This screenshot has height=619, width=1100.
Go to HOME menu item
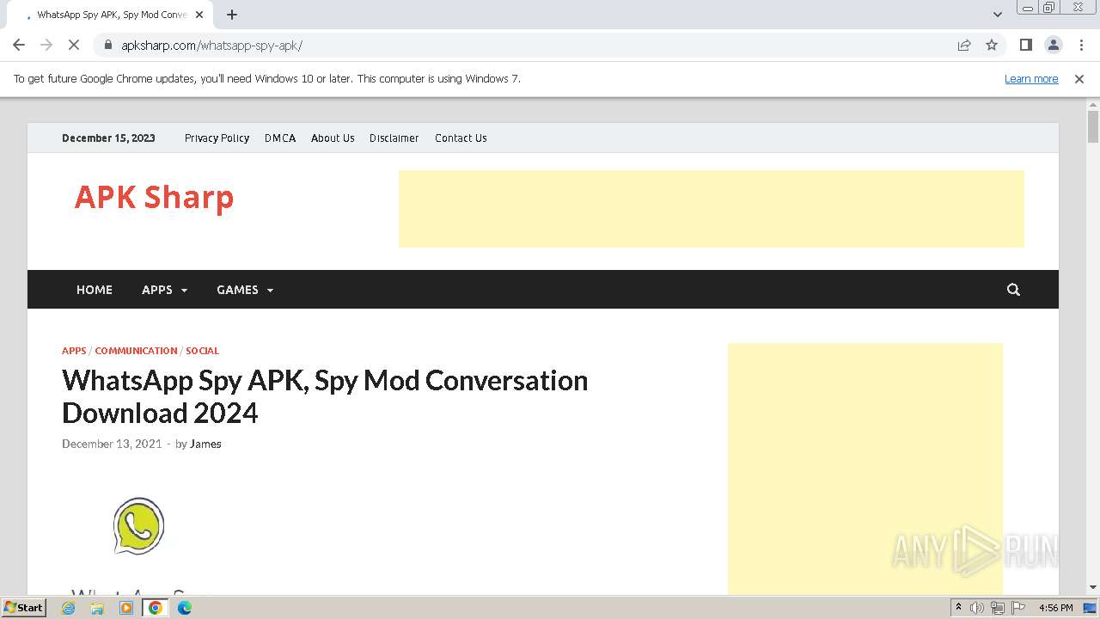[x=95, y=290]
